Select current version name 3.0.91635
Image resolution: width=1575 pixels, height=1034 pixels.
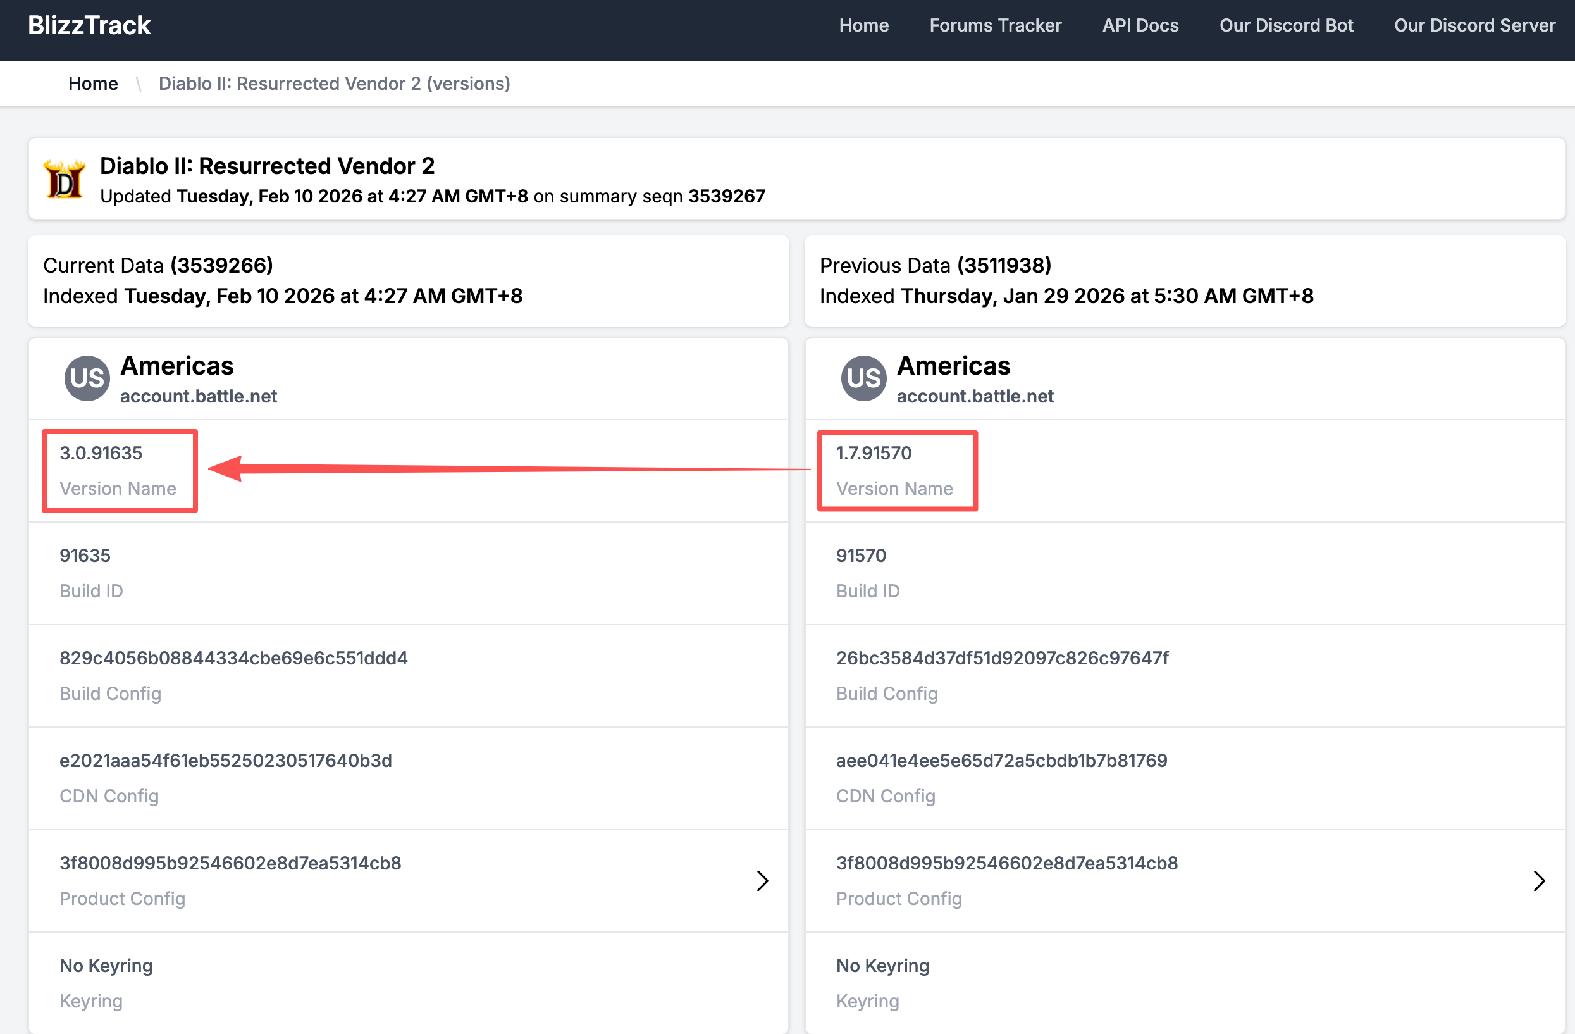[101, 453]
